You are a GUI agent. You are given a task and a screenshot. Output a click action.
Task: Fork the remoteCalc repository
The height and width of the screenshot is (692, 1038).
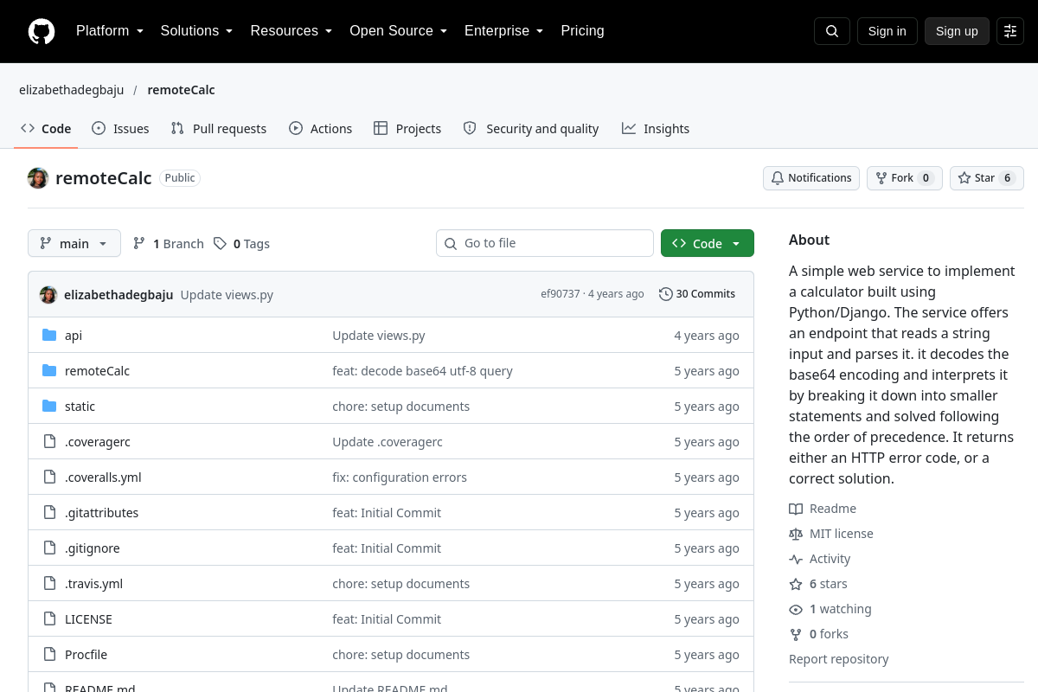(905, 178)
